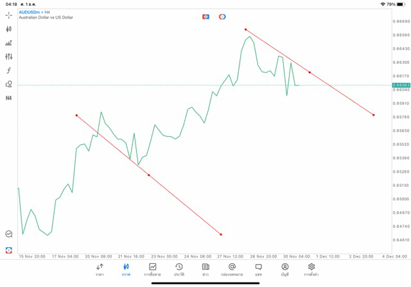Open the การซื้อขาย trade tab
411x287 pixels.
click(153, 270)
